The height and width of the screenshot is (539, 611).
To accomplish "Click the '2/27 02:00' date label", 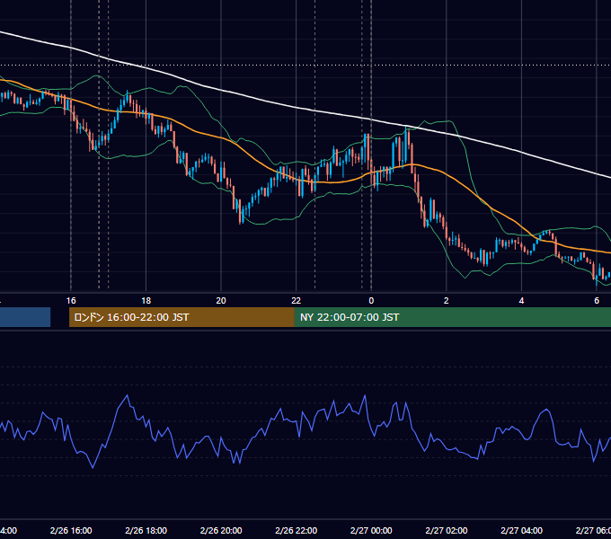I will pyautogui.click(x=447, y=530).
